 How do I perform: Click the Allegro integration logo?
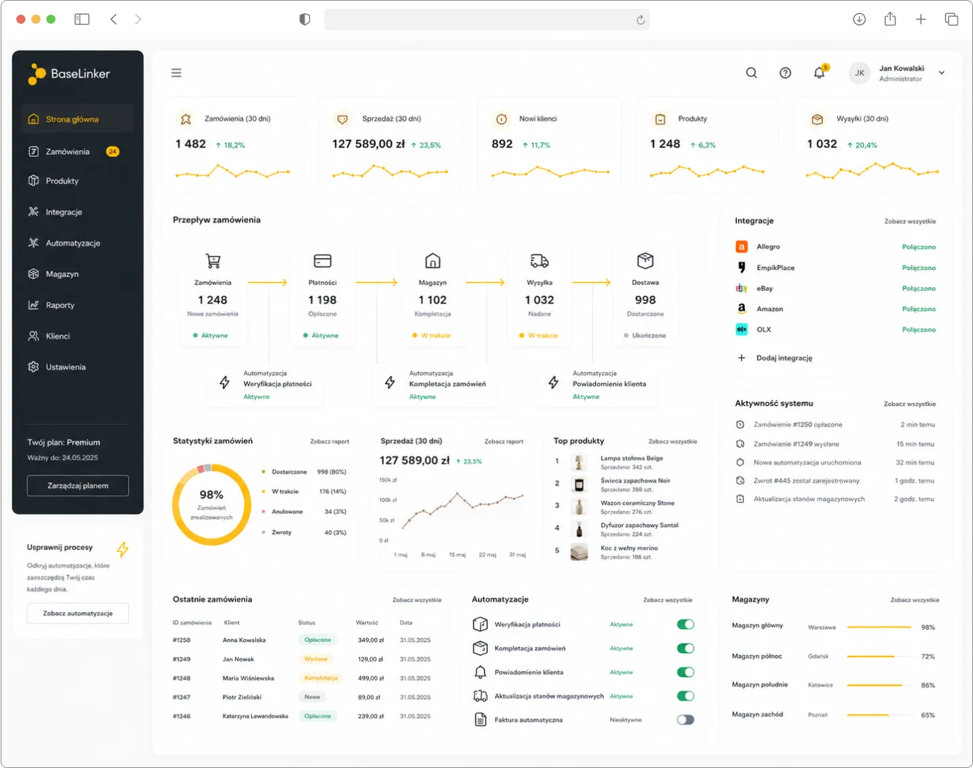click(x=741, y=247)
